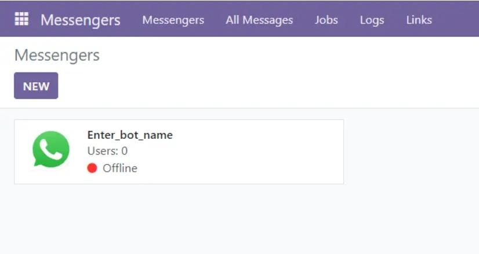Open the Messengers menu item
Screen dimensions: 479x254
(173, 20)
